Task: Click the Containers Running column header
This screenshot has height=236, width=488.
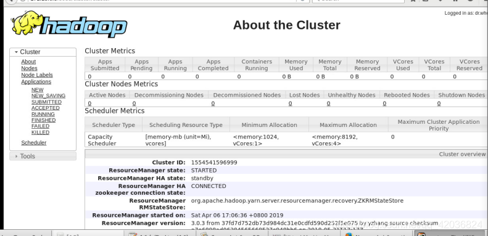Action: pyautogui.click(x=257, y=65)
